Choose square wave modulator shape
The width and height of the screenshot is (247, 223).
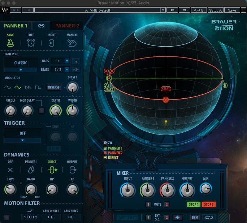tap(38, 87)
